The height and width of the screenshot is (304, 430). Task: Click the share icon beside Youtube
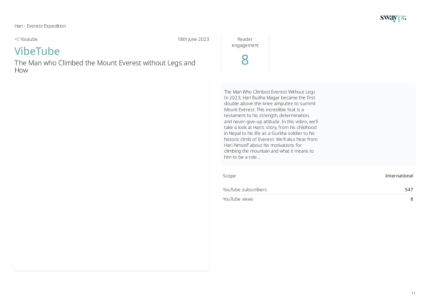[x=17, y=39]
